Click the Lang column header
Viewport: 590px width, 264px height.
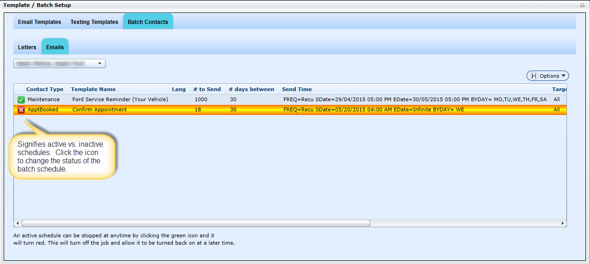point(179,89)
